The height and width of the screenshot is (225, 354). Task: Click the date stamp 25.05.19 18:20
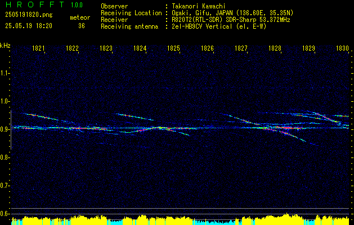point(29,26)
